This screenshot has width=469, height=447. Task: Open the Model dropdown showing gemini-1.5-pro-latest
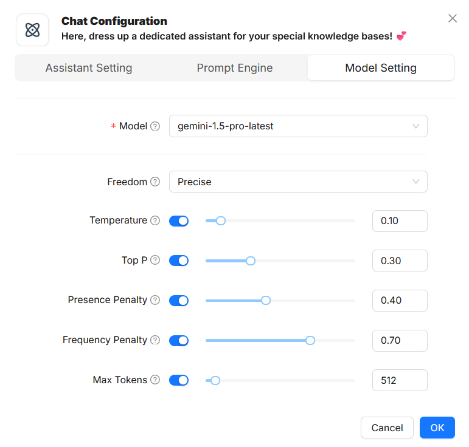298,126
